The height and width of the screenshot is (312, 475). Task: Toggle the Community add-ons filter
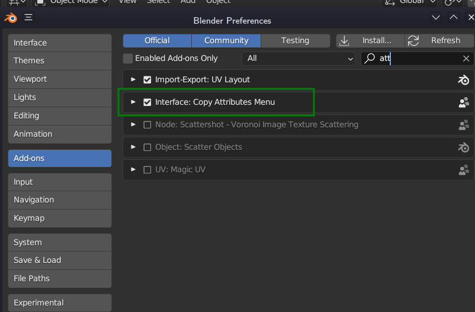[226, 41]
